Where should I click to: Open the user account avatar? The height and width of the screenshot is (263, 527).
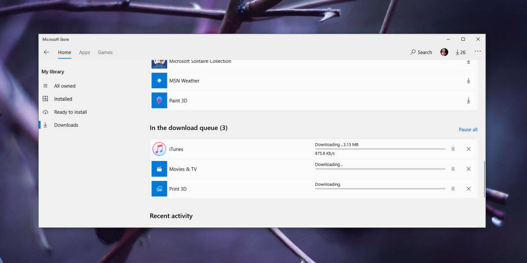point(444,52)
